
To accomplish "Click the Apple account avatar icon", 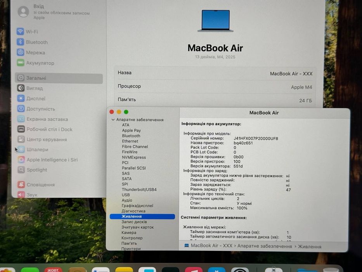I will 23,12.
